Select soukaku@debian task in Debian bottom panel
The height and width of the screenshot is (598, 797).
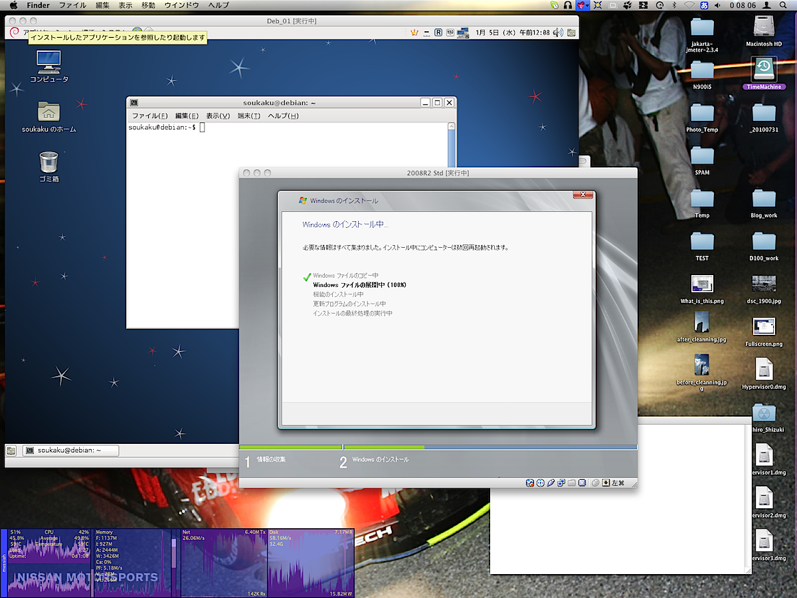(x=70, y=450)
